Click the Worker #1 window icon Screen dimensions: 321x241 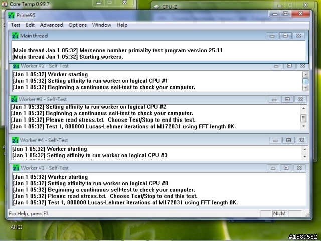(16, 168)
